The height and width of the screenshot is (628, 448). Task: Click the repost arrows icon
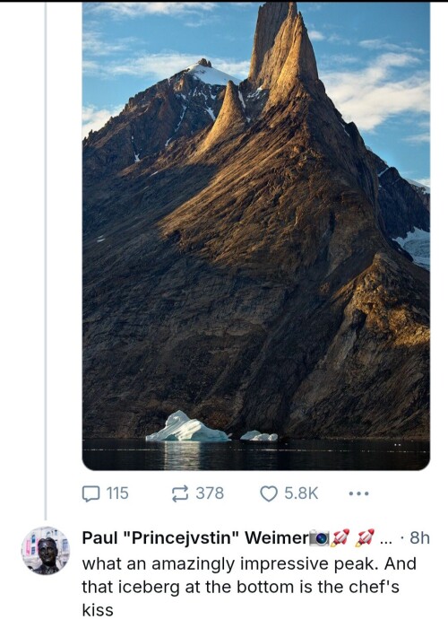point(180,493)
